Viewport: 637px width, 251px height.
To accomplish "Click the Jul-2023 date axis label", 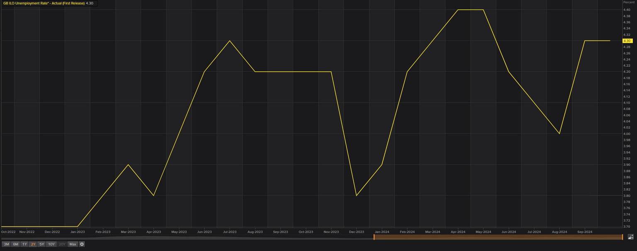I will click(230, 232).
